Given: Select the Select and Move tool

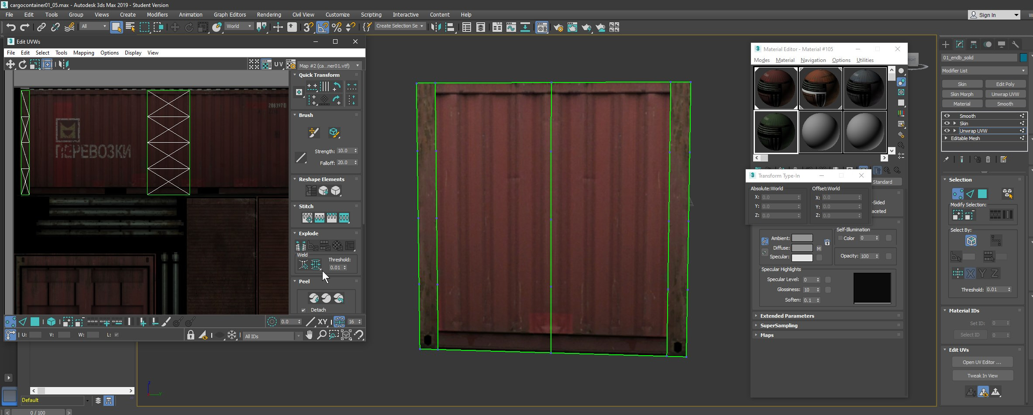Looking at the screenshot, I should point(175,27).
